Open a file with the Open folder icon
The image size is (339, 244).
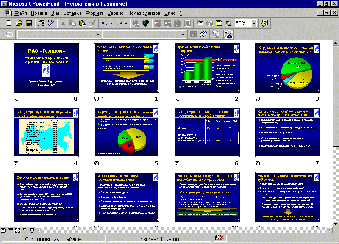point(19,23)
